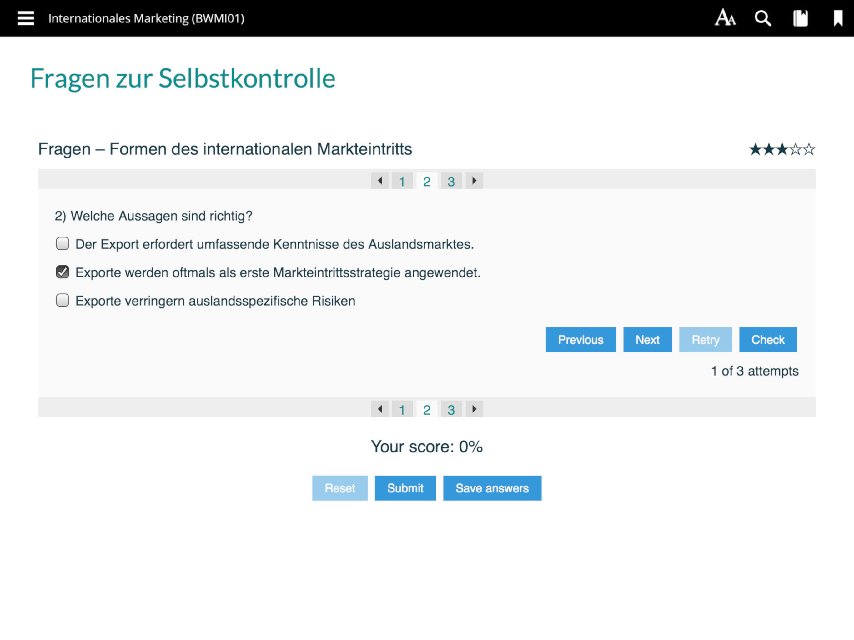Open the bookmarks list book icon
This screenshot has width=854, height=640.
point(800,18)
